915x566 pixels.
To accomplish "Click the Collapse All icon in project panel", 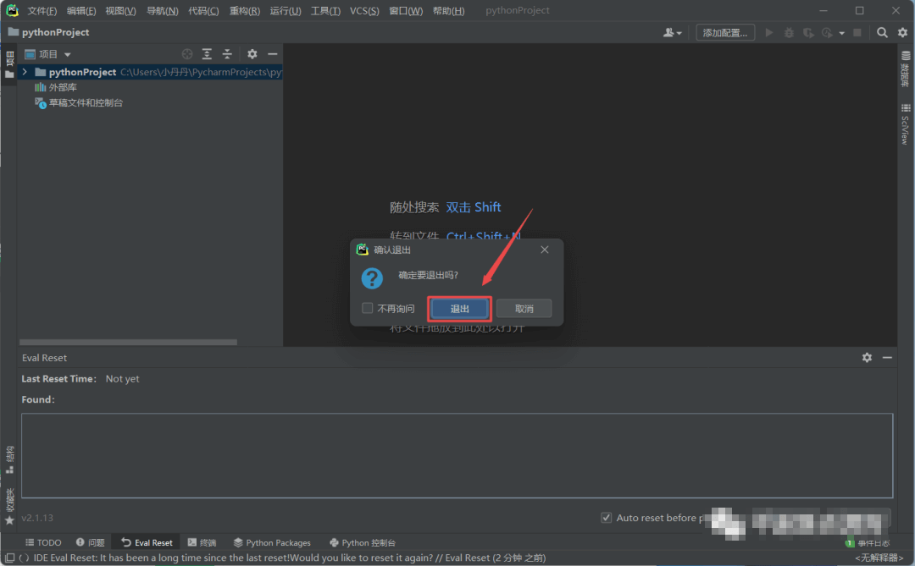I will [x=226, y=54].
